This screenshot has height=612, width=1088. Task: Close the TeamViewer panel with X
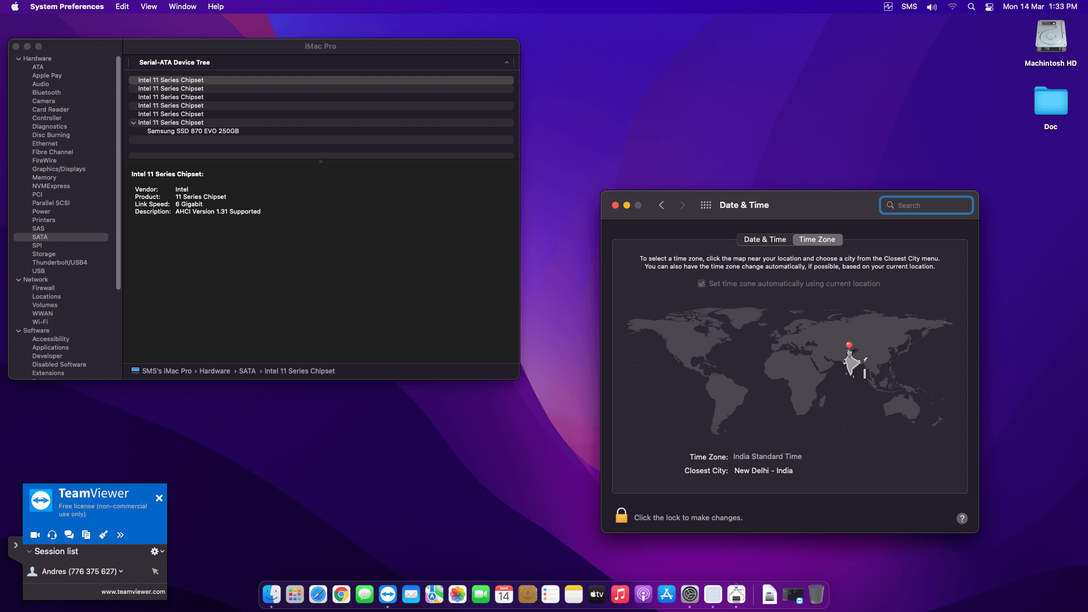(x=159, y=498)
